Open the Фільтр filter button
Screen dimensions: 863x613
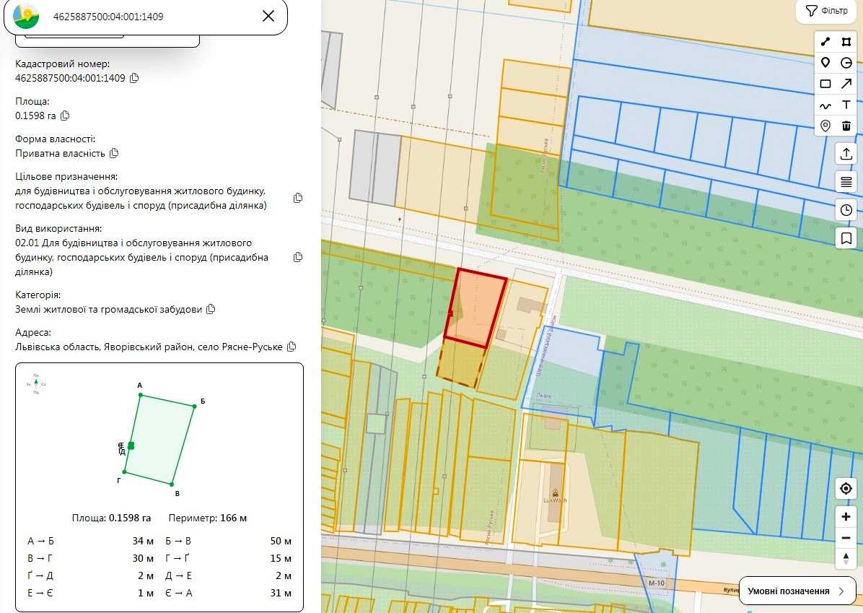[827, 11]
